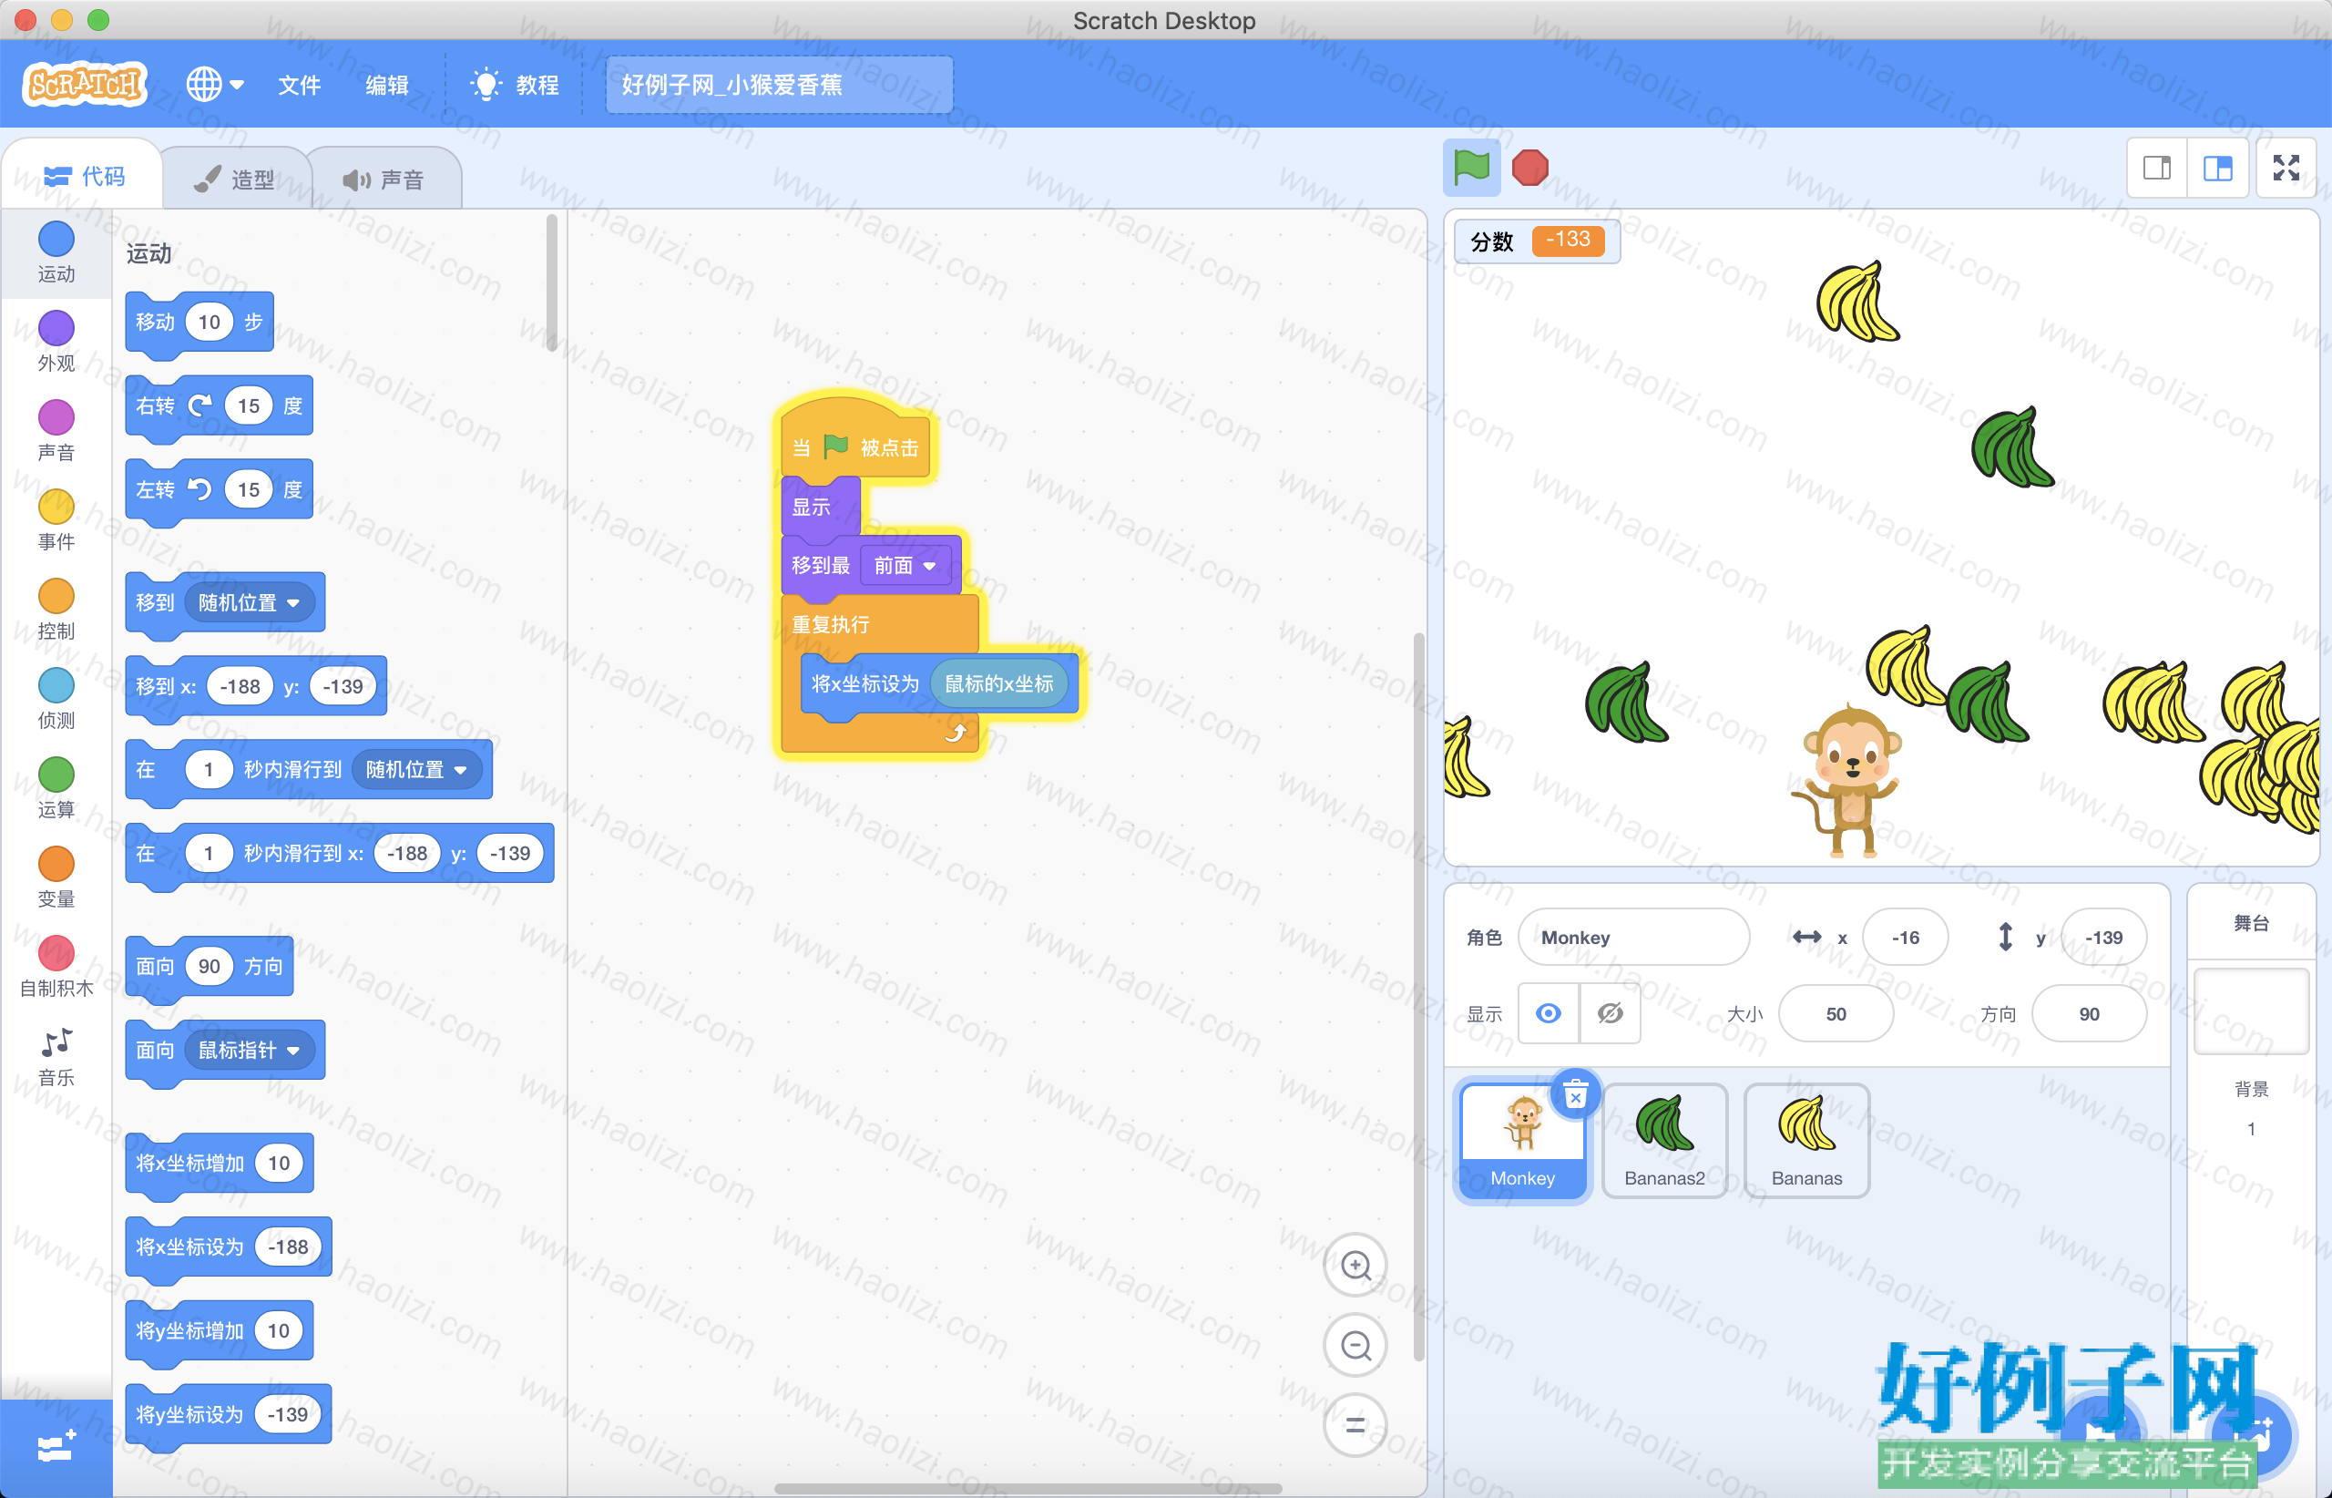Click the sprite x coordinate field

point(1905,937)
